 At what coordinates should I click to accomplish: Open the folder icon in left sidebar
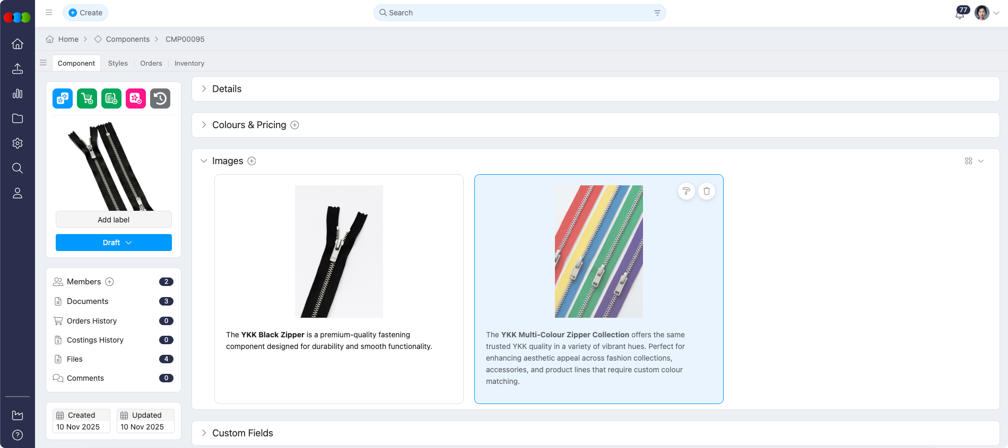(x=18, y=119)
